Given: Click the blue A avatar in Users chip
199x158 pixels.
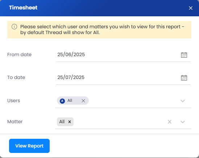Looking at the screenshot, I should coord(62,101).
